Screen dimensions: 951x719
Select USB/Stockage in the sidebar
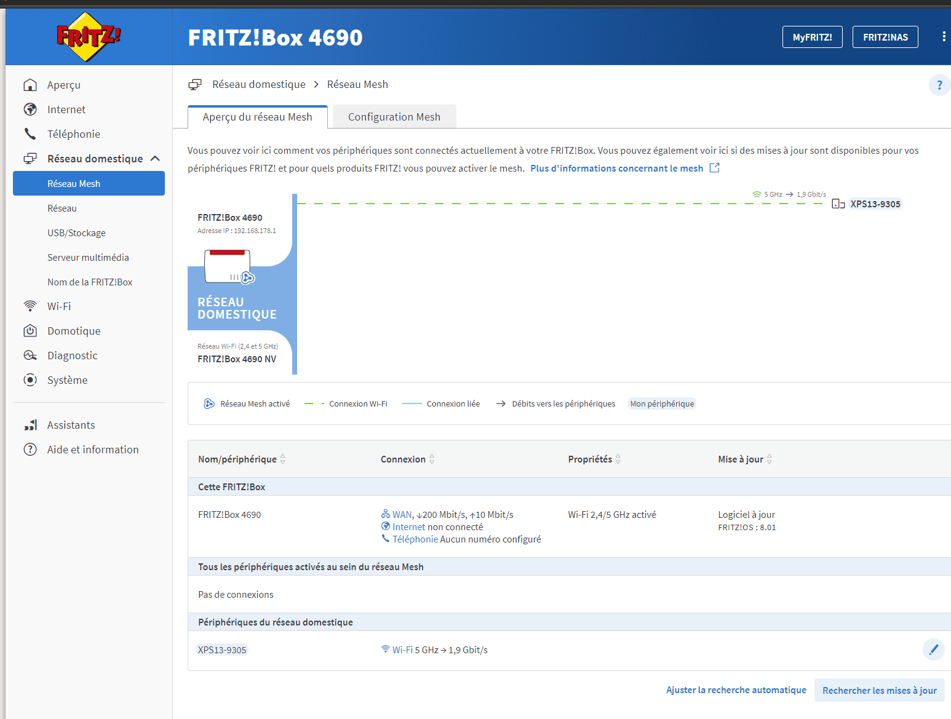pos(76,233)
